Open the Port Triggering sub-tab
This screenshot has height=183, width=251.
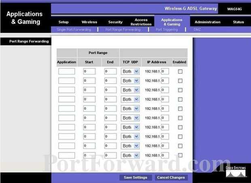pos(167,30)
